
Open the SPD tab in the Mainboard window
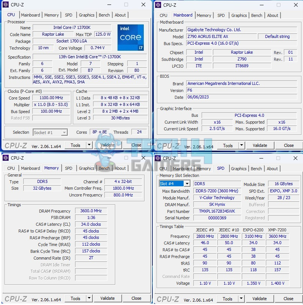[221, 15]
